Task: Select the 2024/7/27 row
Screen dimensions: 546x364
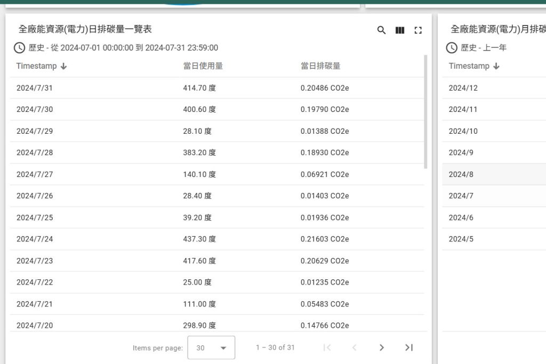Action: (x=213, y=174)
